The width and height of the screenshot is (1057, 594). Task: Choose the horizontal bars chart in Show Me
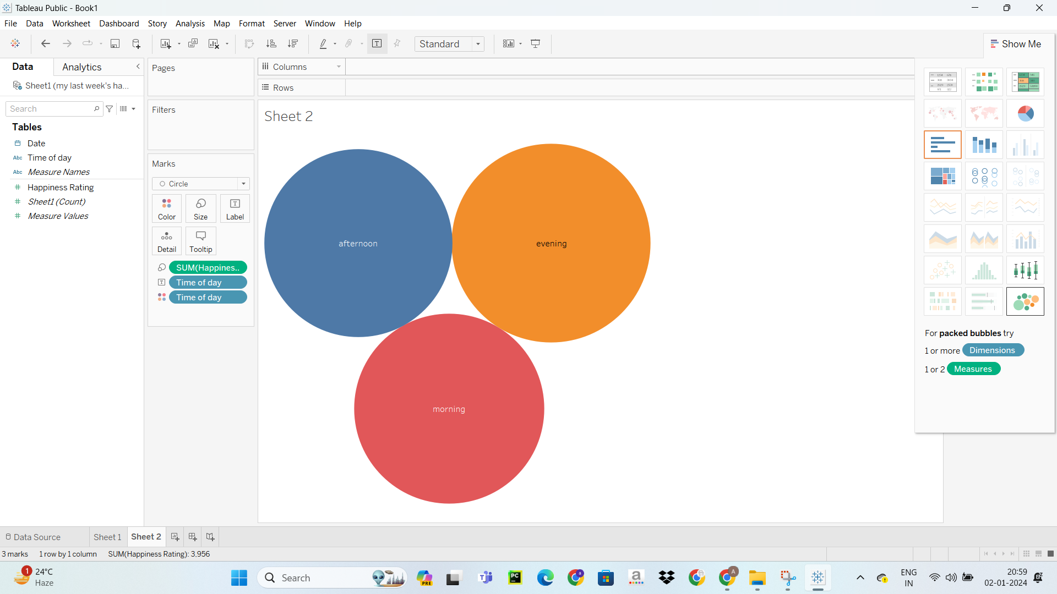coord(942,145)
